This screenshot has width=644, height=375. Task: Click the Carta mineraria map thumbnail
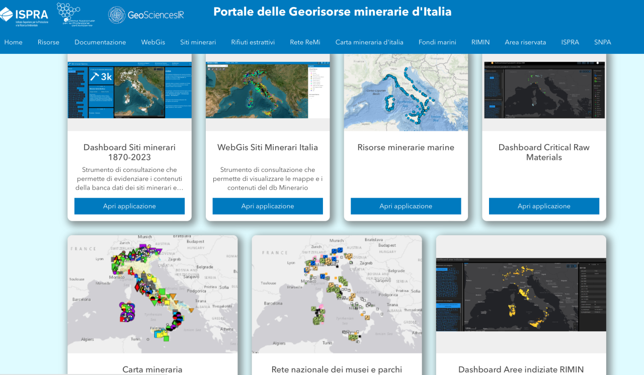(x=152, y=294)
